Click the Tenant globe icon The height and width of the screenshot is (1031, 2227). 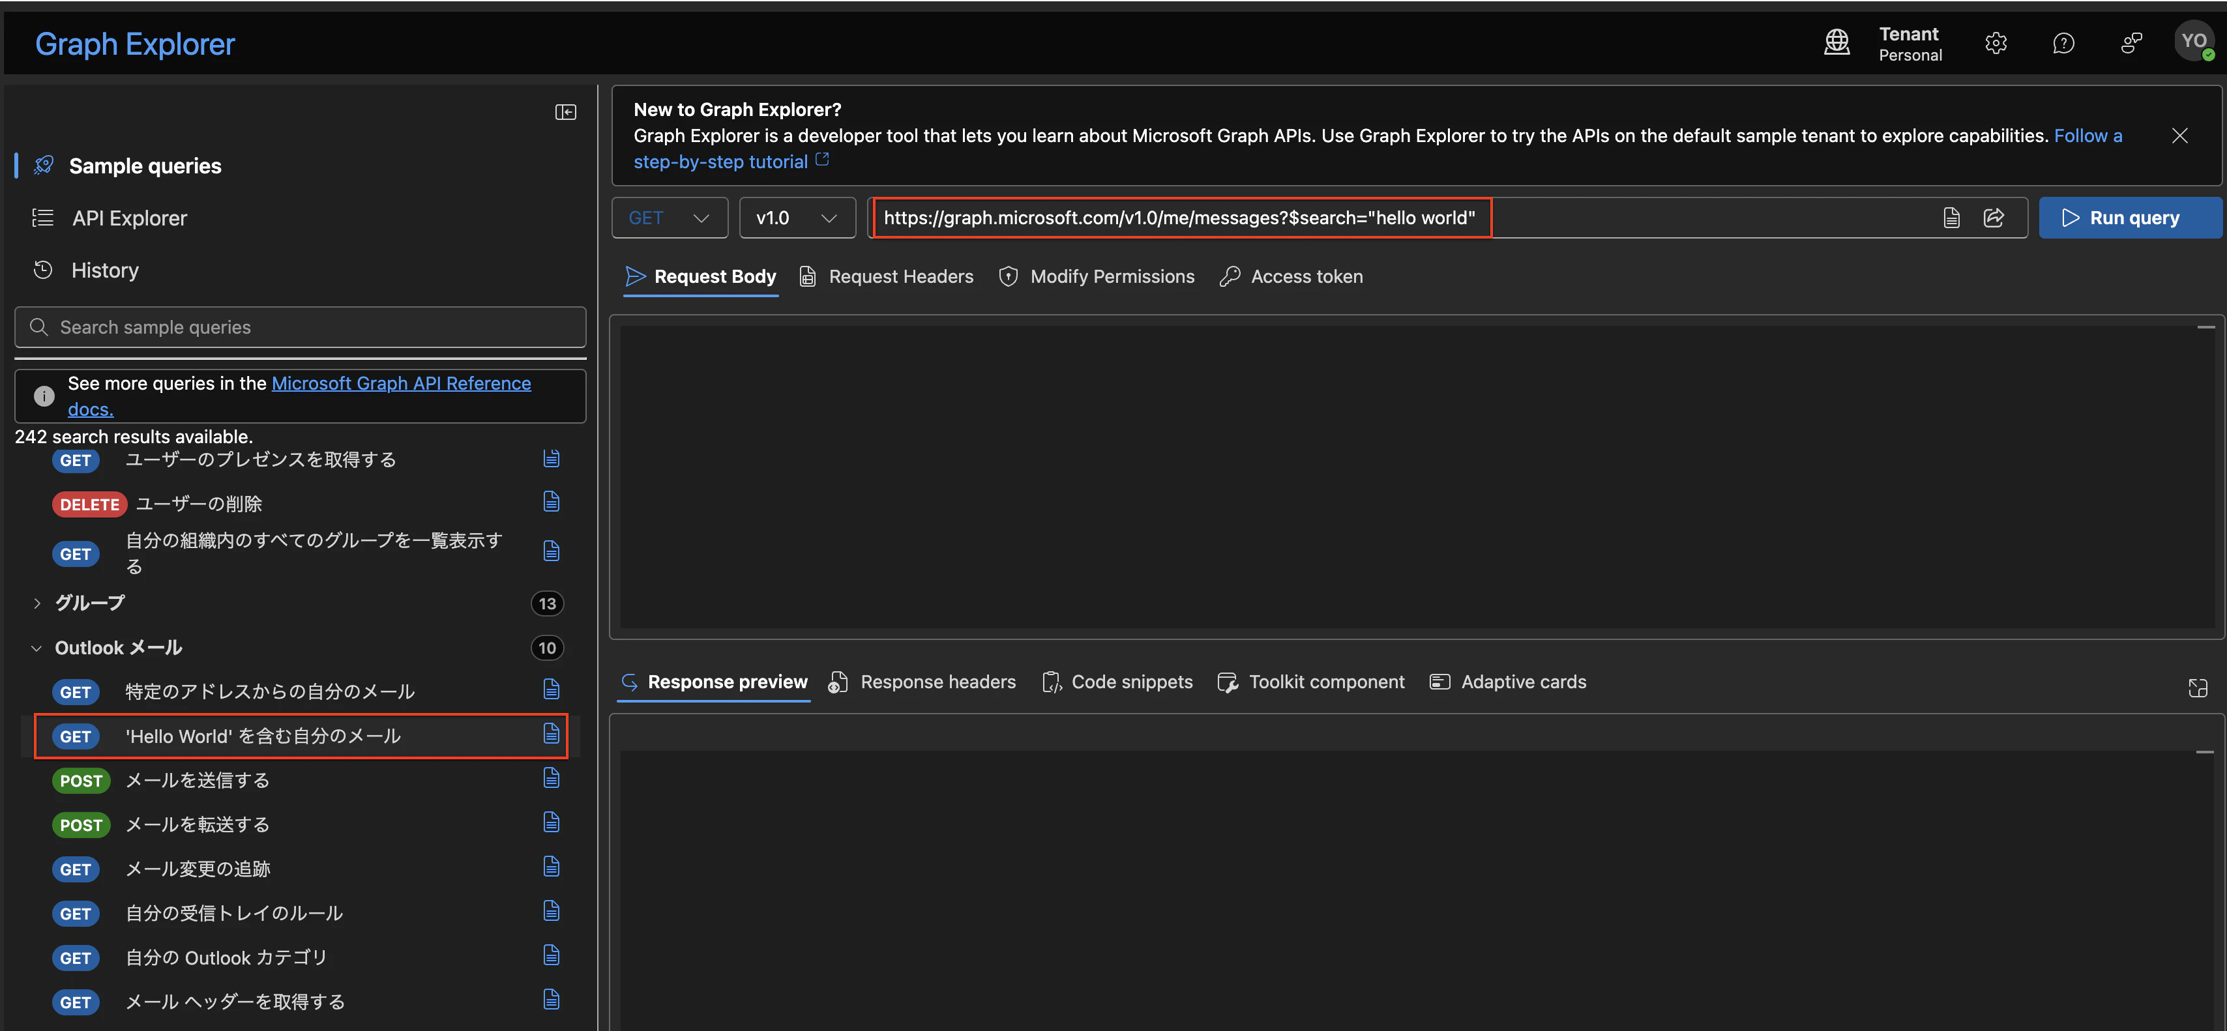[1837, 42]
